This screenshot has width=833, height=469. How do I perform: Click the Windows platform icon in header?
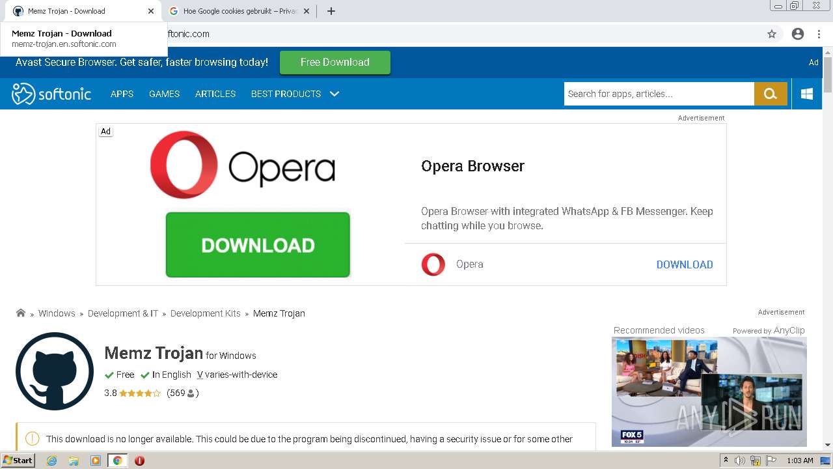pyautogui.click(x=807, y=94)
